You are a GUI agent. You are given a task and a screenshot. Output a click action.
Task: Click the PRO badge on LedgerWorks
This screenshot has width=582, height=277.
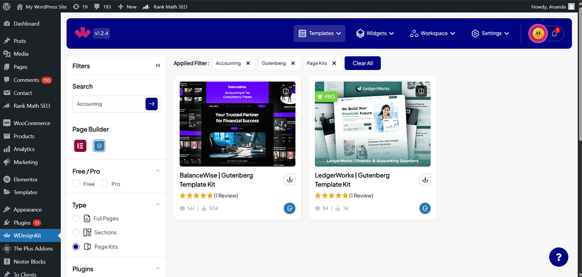[326, 97]
